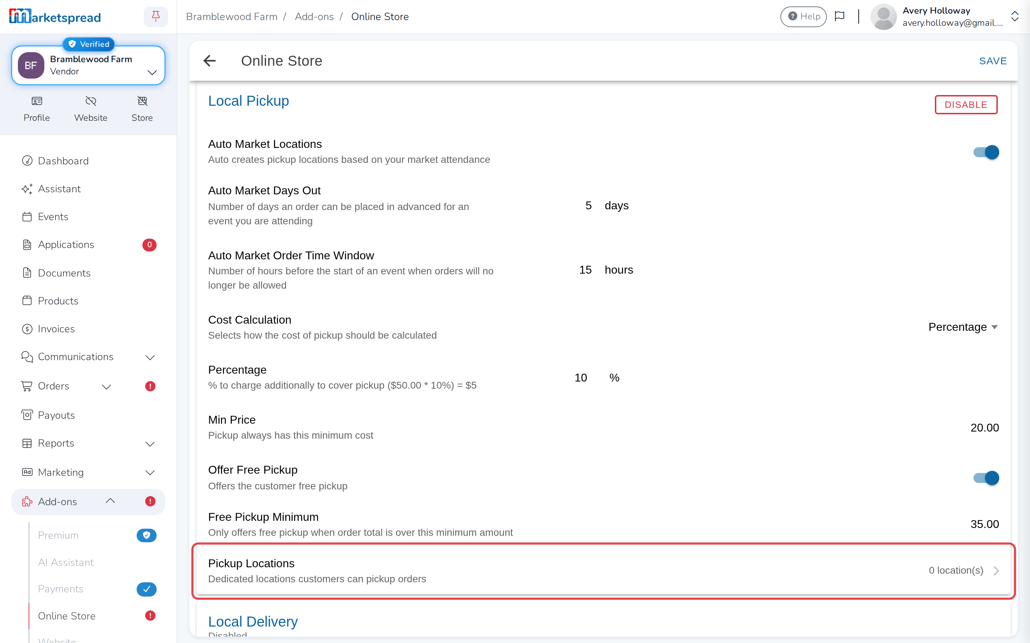Open the user account switcher arrows

pyautogui.click(x=1015, y=16)
